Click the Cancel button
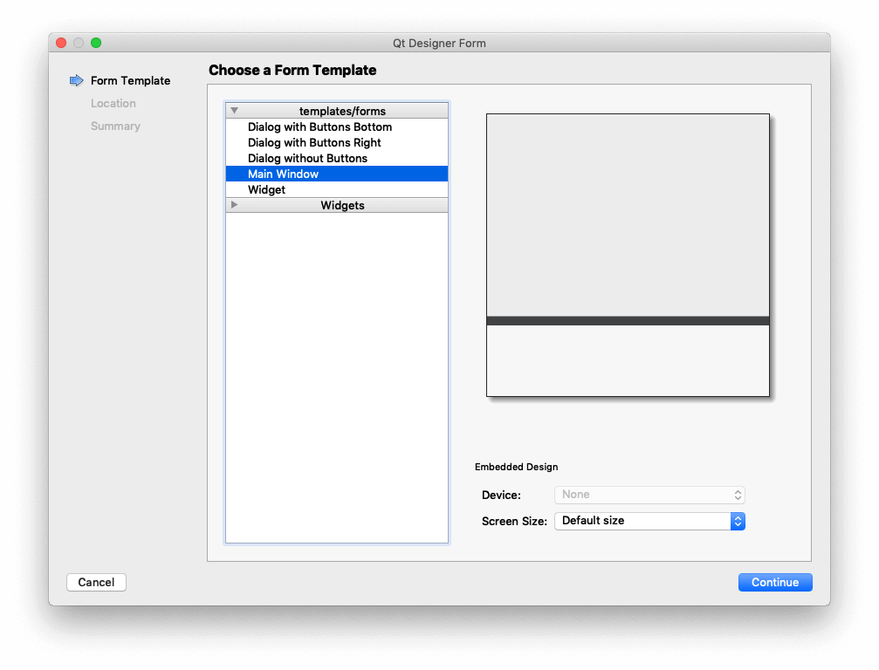 pyautogui.click(x=96, y=582)
